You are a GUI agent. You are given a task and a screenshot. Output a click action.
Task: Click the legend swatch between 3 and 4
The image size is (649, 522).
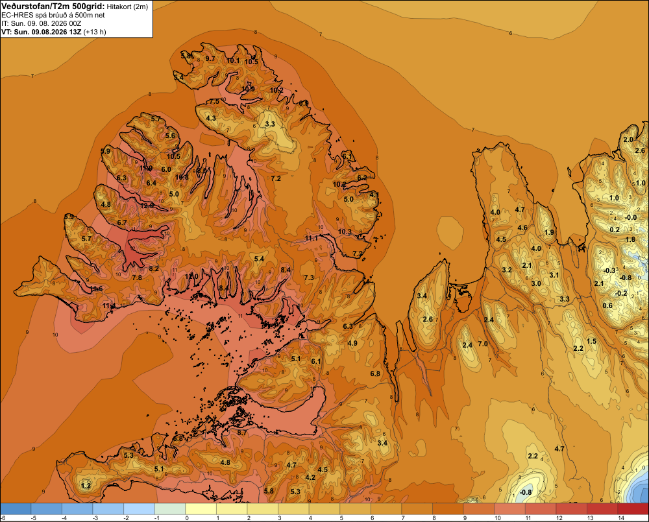click(293, 509)
